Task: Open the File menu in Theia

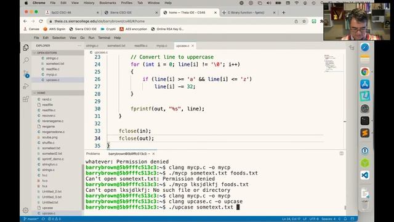Action: (36, 38)
